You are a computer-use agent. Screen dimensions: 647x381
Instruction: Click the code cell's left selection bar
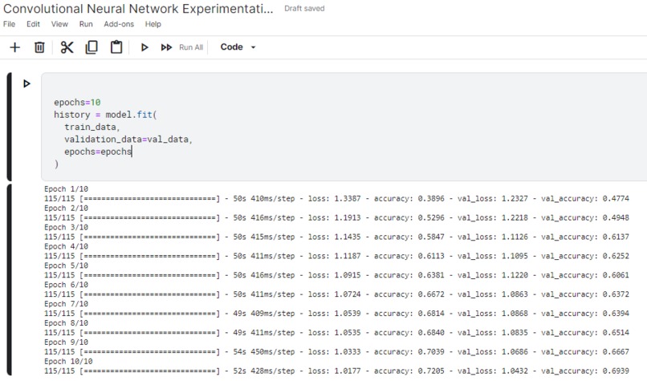(9, 127)
